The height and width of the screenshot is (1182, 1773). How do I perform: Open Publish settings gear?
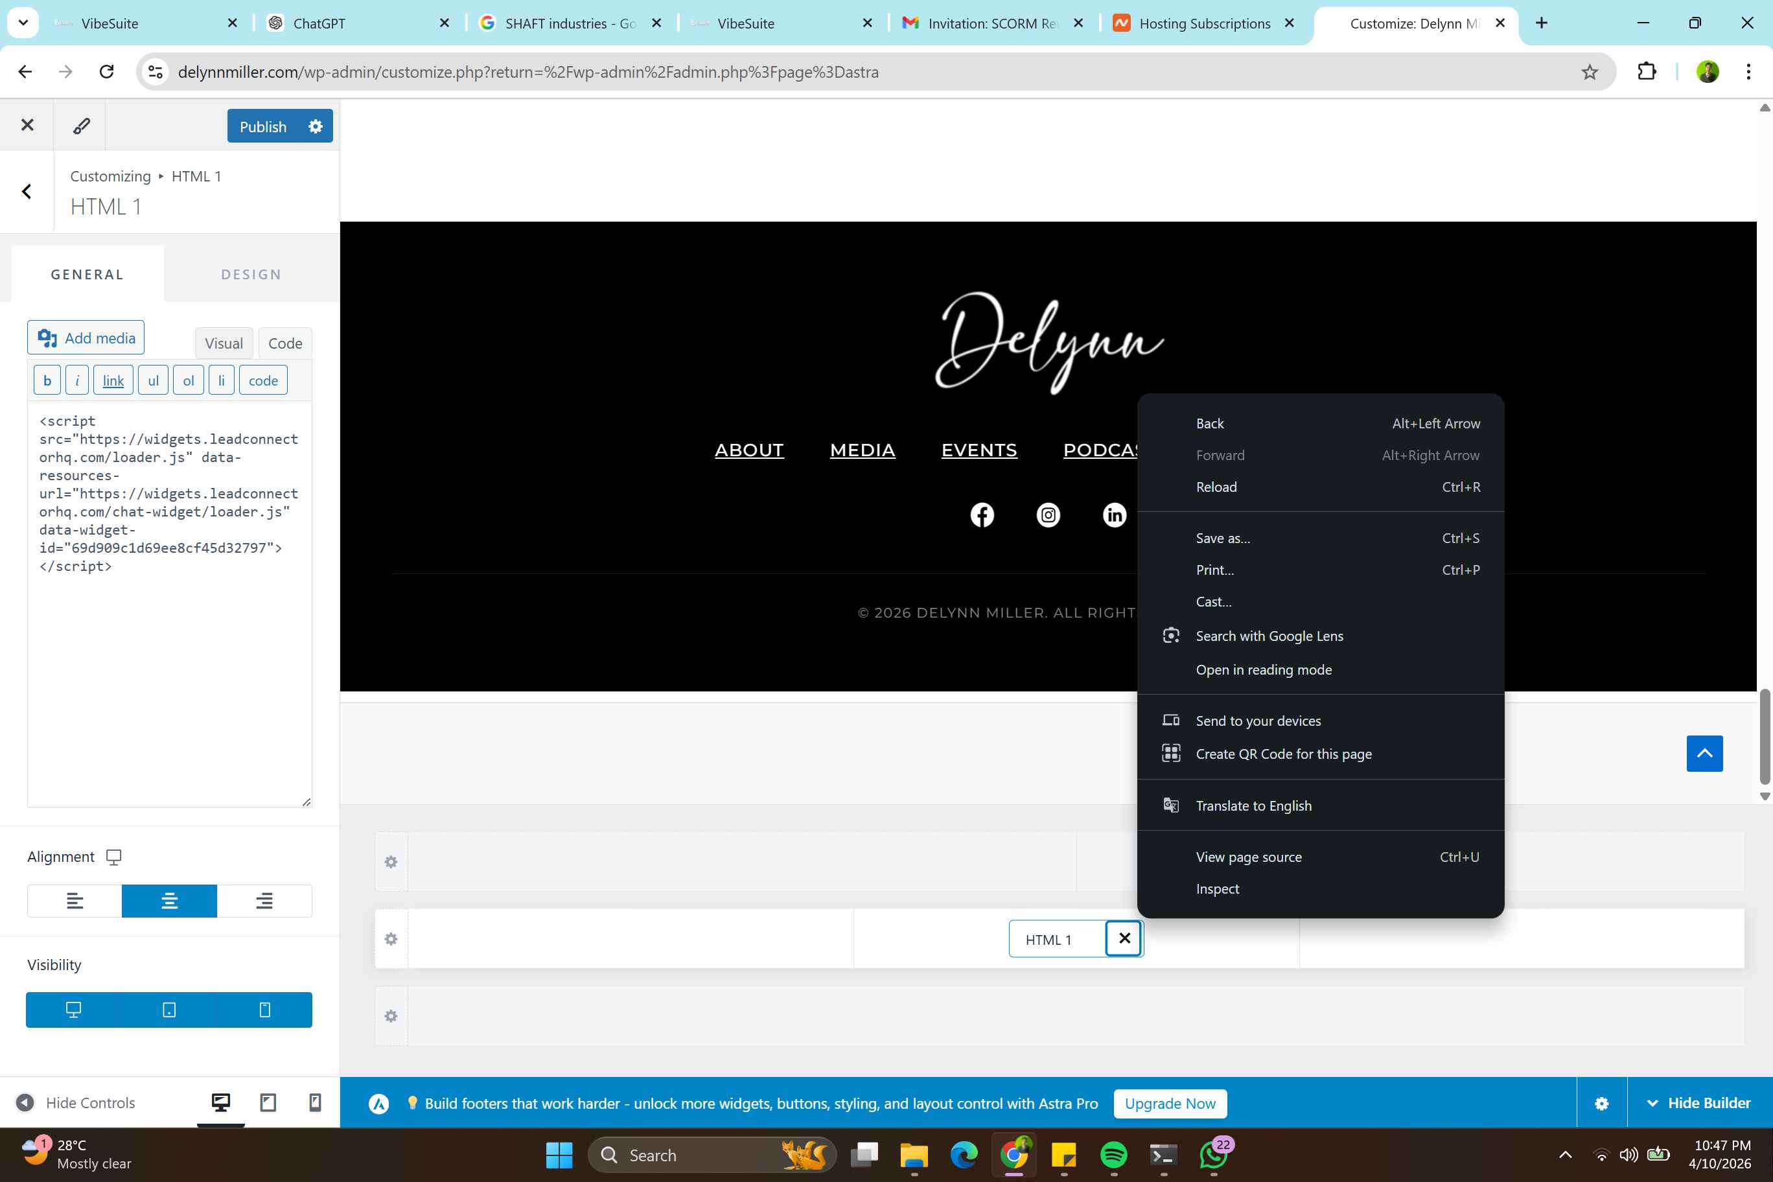pos(316,126)
